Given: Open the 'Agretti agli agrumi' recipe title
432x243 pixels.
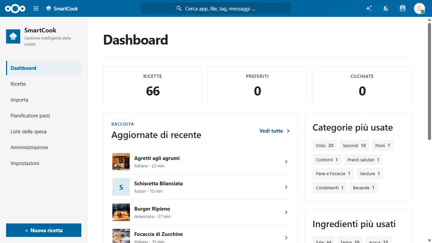Looking at the screenshot, I should 157,158.
